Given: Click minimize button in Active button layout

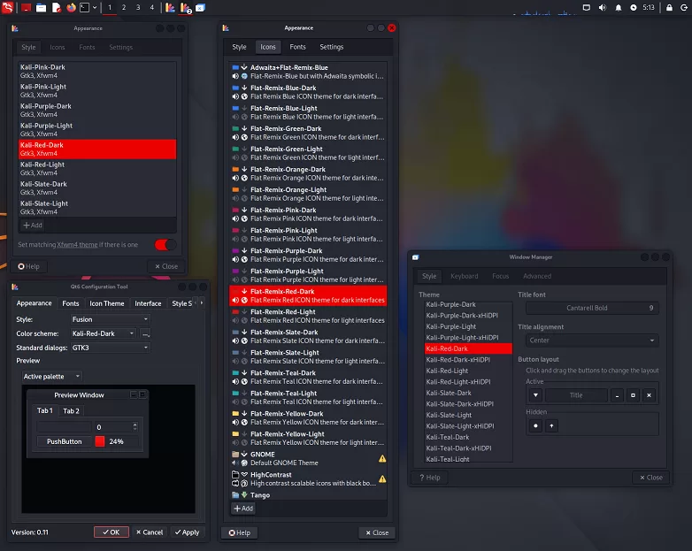Looking at the screenshot, I should (617, 395).
